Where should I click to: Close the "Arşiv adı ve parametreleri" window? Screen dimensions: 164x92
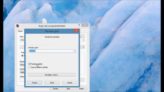tap(85, 25)
